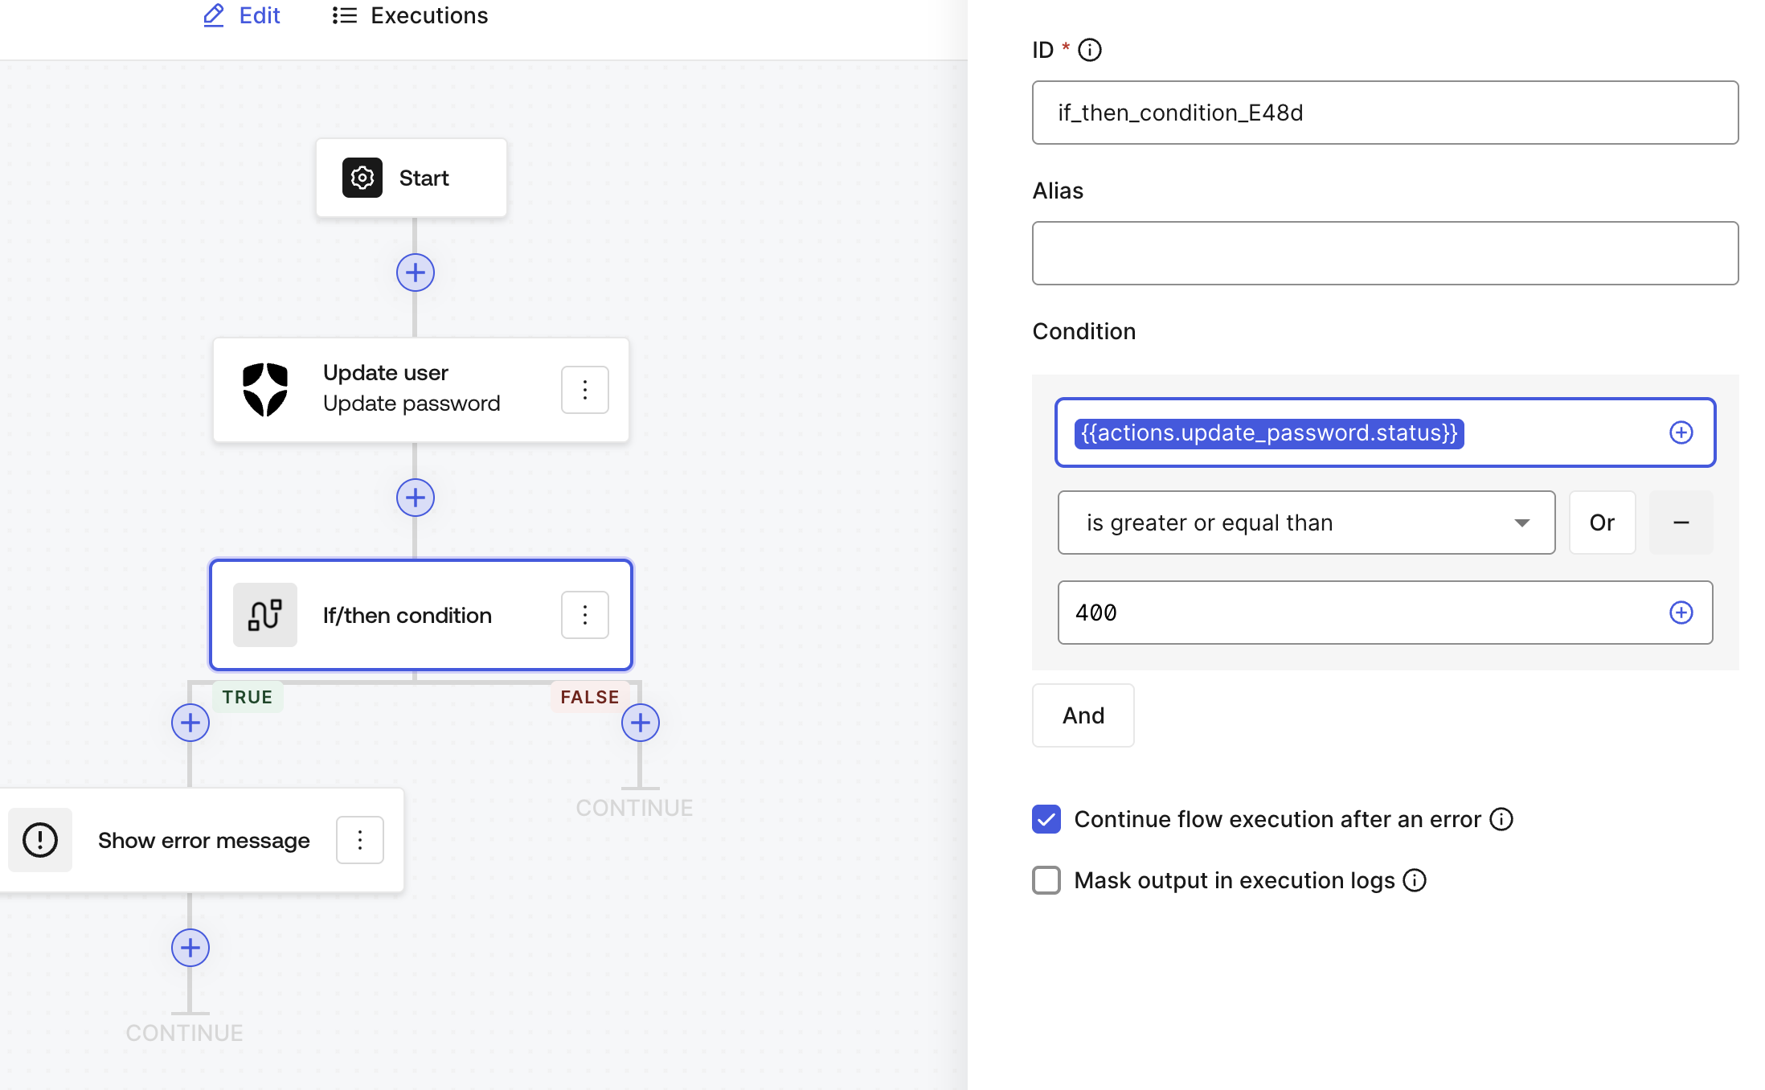Insert variable in the 400 value field
1765x1090 pixels.
click(1681, 613)
